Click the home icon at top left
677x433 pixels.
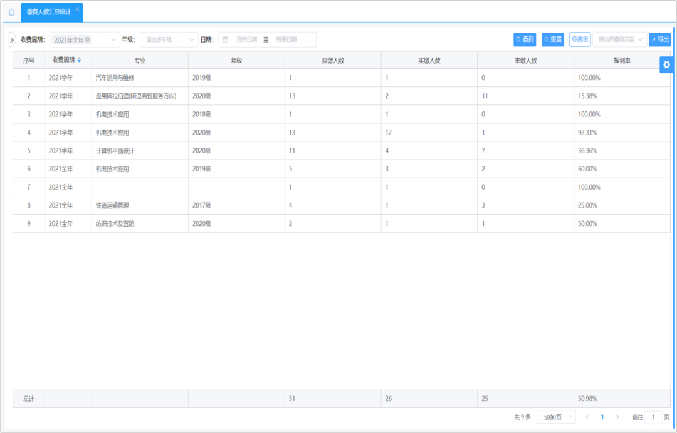coord(11,12)
